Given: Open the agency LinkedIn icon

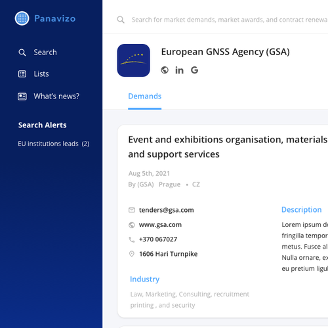Looking at the screenshot, I should coord(179,70).
